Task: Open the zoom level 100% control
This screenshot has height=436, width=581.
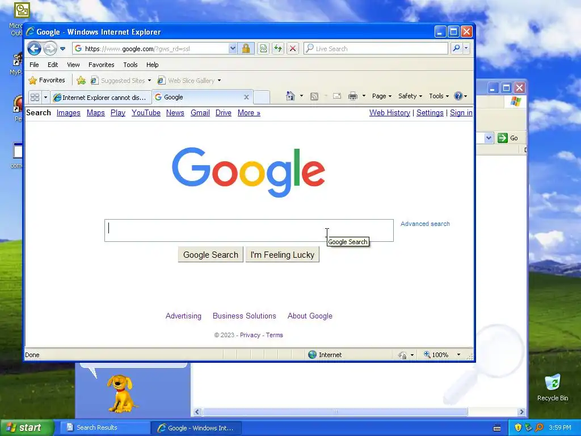Action: [x=442, y=355]
